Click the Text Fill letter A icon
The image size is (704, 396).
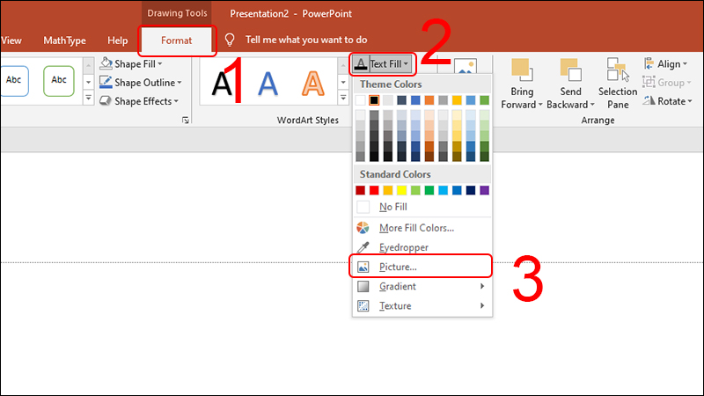click(361, 64)
